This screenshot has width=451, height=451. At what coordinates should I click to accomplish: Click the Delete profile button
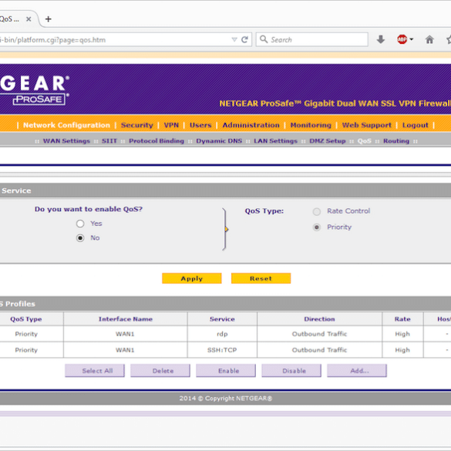[160, 371]
